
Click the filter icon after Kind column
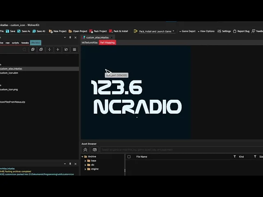pos(255,157)
